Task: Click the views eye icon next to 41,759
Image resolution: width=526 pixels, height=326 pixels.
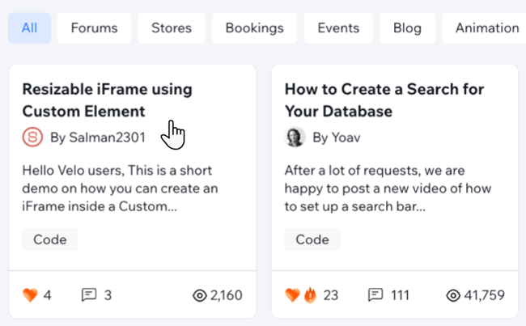Action: 453,295
